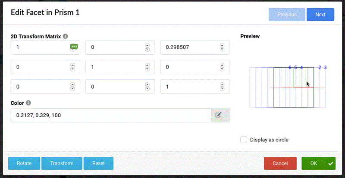Cancel the facet editing dialog
This screenshot has height=178, width=345.
click(x=280, y=163)
